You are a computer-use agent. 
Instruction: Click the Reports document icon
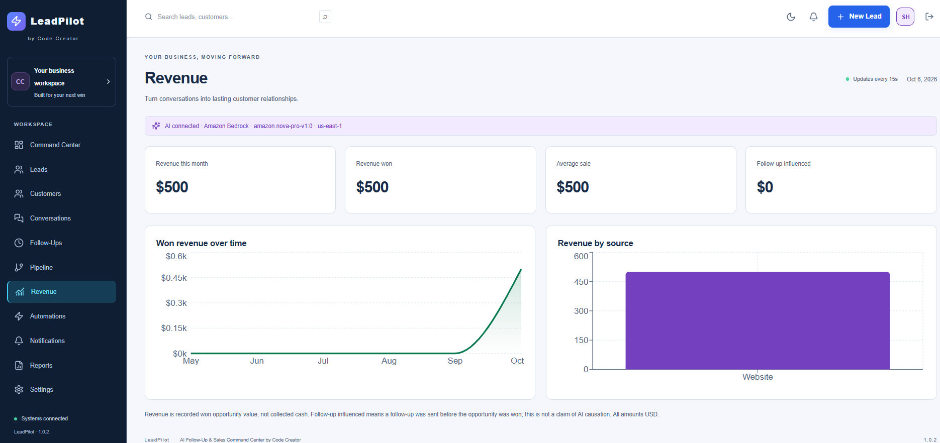pos(19,366)
